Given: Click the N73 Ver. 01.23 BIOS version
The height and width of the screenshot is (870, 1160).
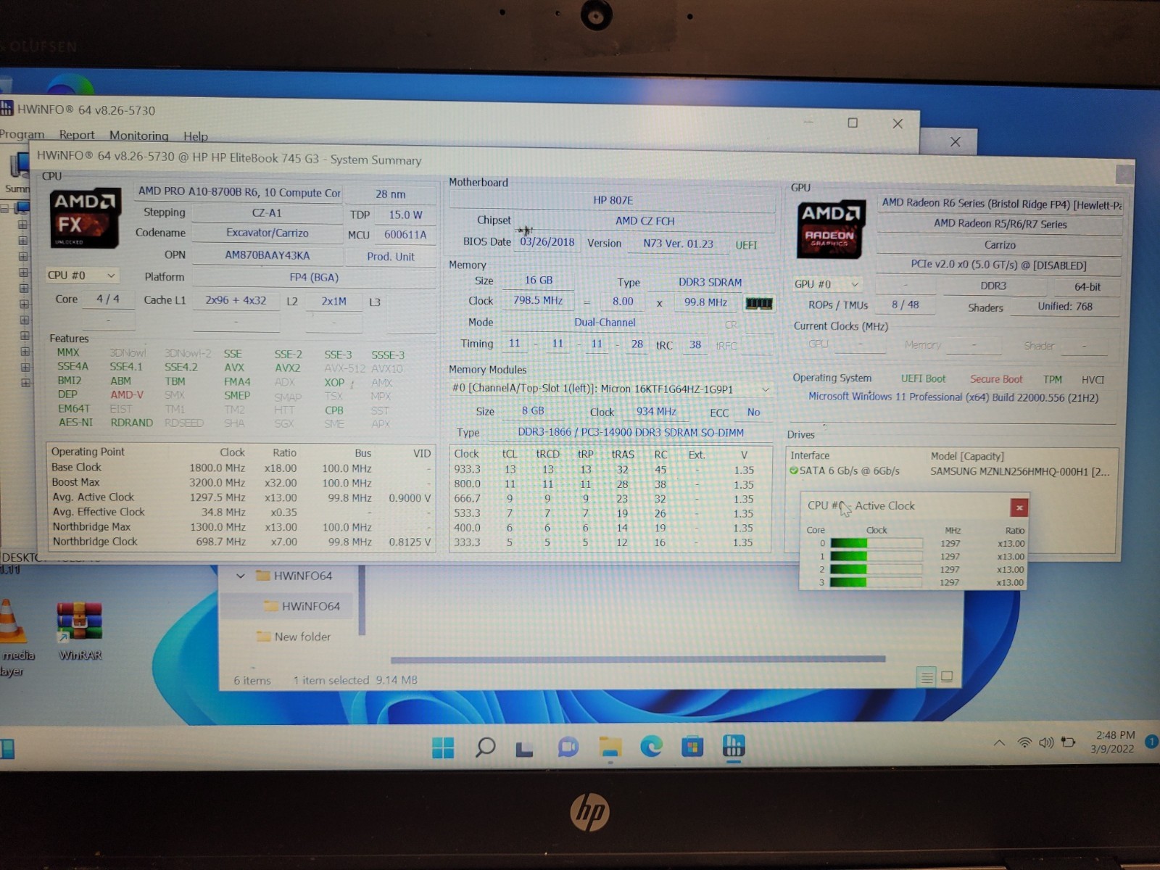Looking at the screenshot, I should pos(678,244).
